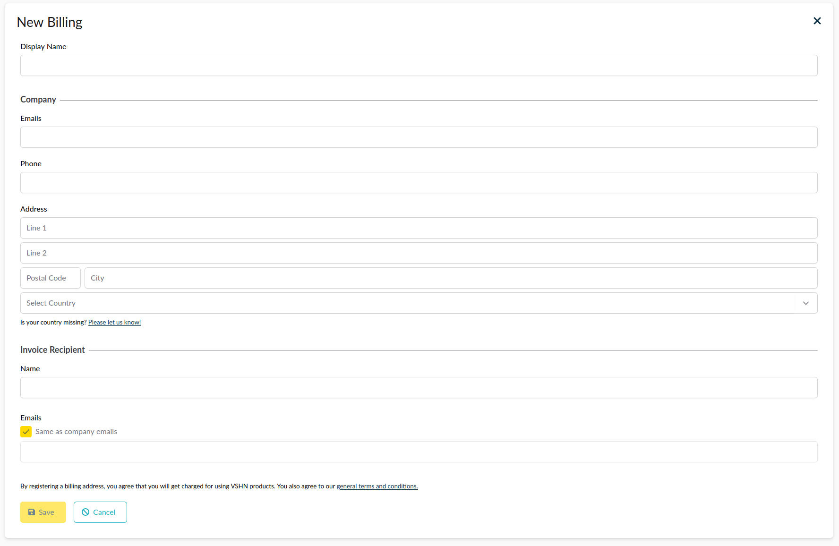Image resolution: width=839 pixels, height=546 pixels.
Task: Click the Company Emails input
Action: tap(419, 137)
